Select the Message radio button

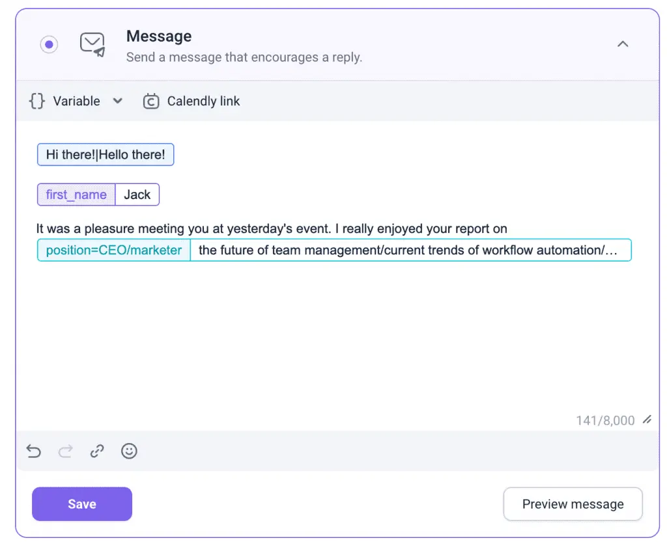coord(49,44)
